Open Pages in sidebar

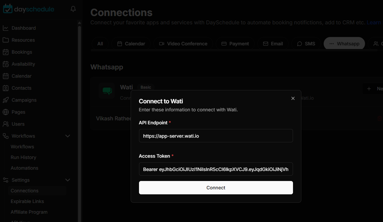(18, 112)
